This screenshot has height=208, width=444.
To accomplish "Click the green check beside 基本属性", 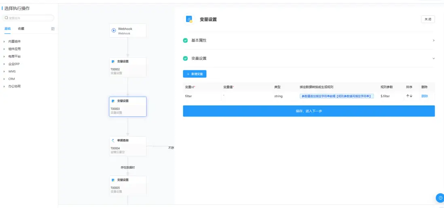I will coord(185,40).
